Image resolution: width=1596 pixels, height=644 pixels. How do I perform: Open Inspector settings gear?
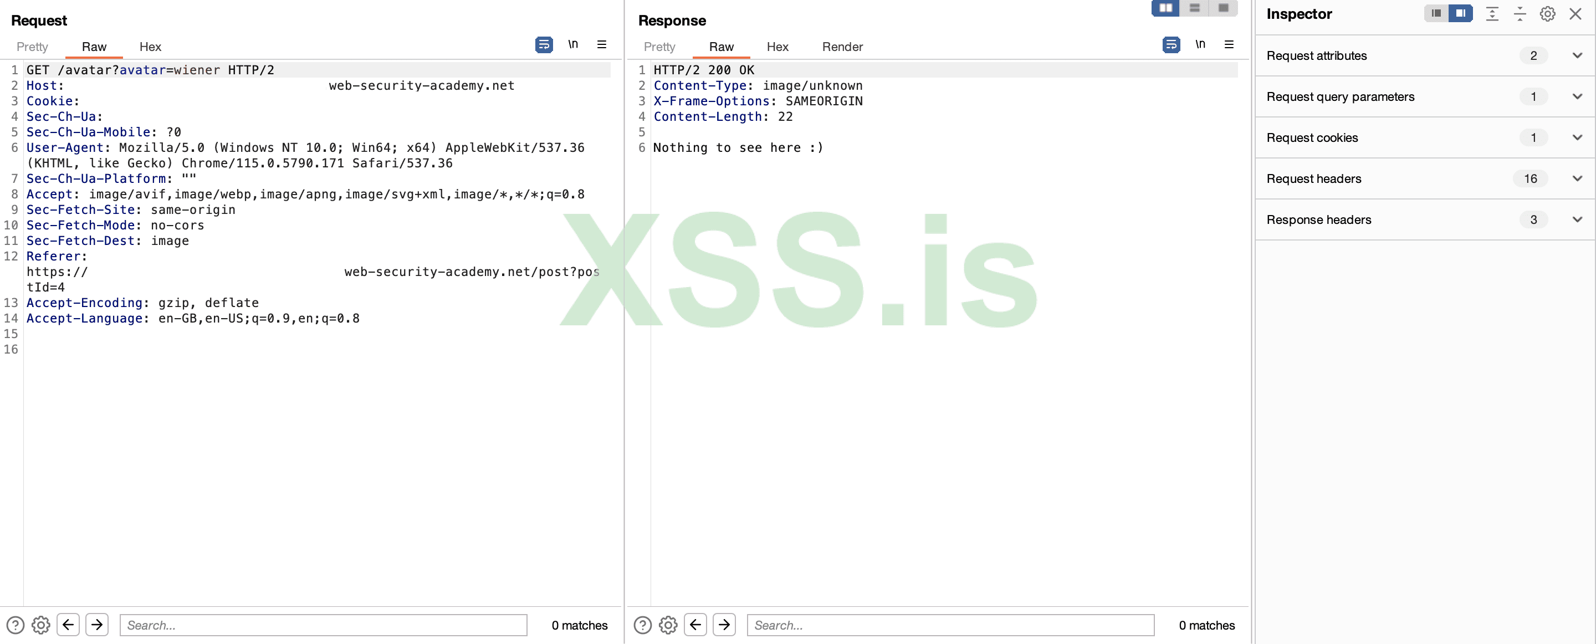point(1547,14)
